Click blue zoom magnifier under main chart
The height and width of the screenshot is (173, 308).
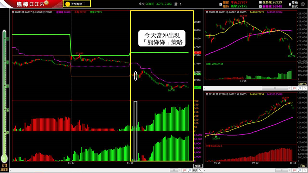189,171
